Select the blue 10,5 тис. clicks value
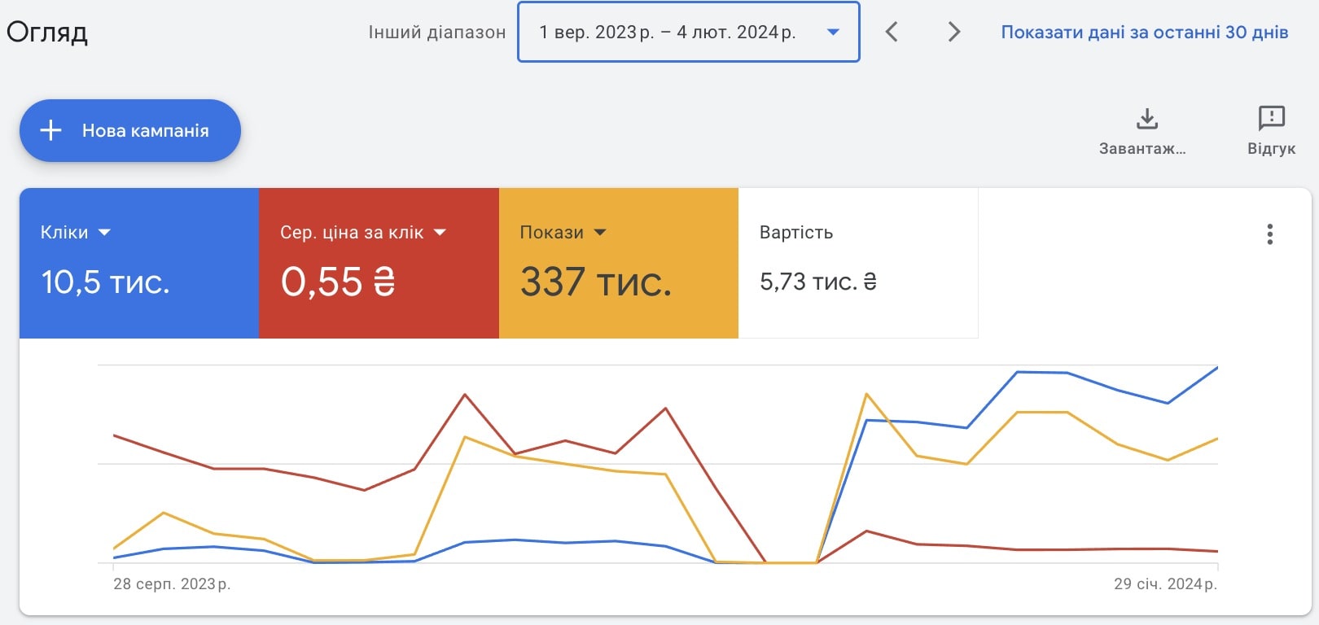The image size is (1319, 625). click(105, 282)
